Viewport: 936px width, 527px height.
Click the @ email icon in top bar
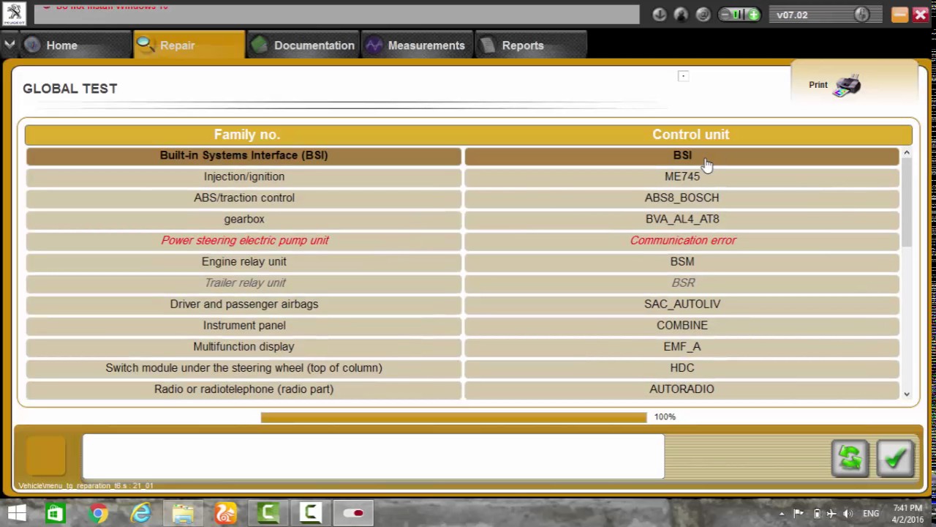click(x=703, y=15)
